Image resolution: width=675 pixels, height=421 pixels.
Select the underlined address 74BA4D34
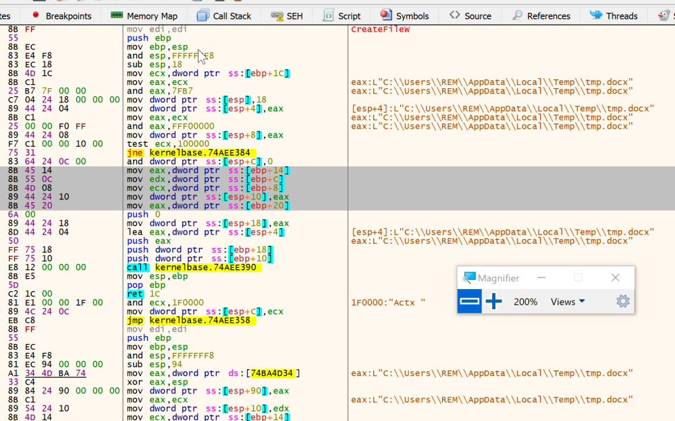pos(273,373)
